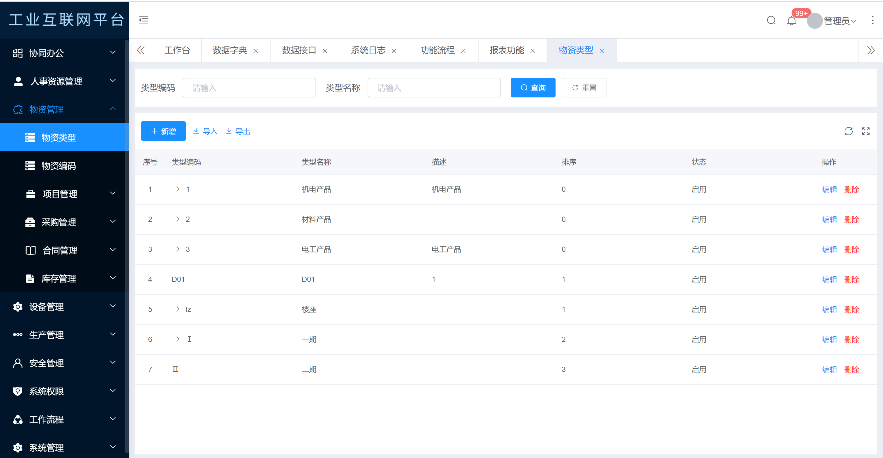Click the 导入 import link
Screen dimensions: 883x458
point(205,131)
